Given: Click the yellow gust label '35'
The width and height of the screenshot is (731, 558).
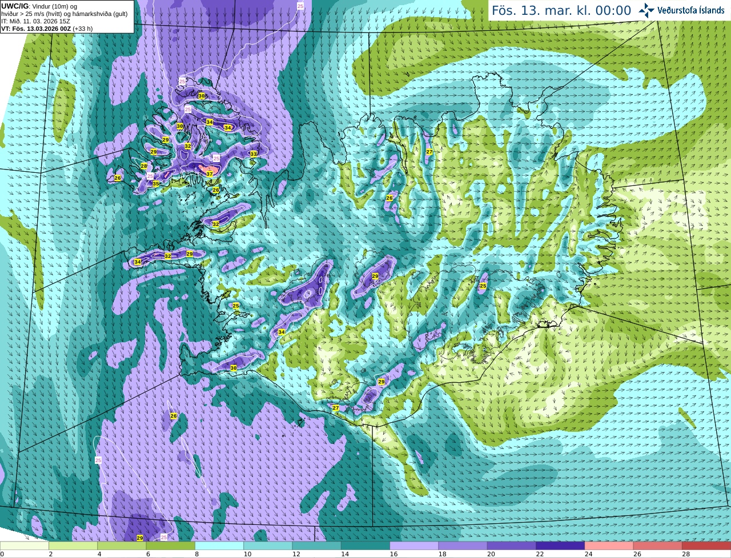Looking at the screenshot, I should (155, 184).
